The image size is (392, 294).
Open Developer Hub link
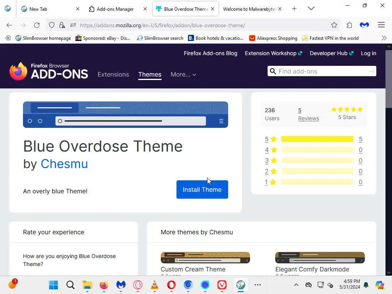332,53
